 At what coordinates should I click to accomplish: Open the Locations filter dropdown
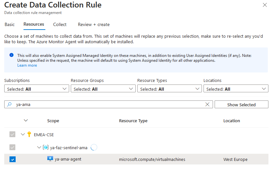point(236,89)
